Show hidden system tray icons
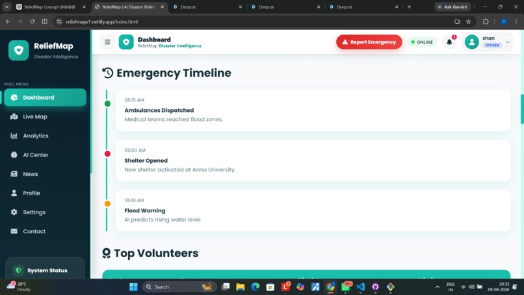This screenshot has height=295, width=524. (437, 287)
